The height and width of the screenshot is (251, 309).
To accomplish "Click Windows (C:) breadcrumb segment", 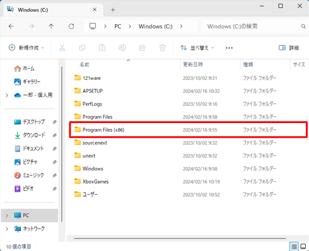I will 155,27.
